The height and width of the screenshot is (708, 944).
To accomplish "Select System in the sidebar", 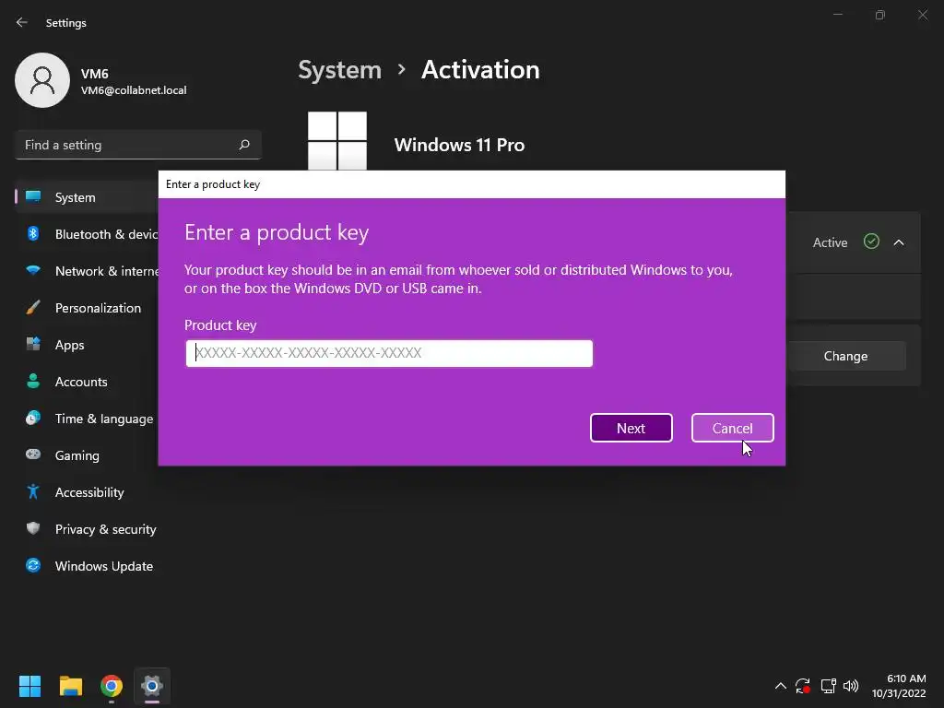I will [88, 197].
